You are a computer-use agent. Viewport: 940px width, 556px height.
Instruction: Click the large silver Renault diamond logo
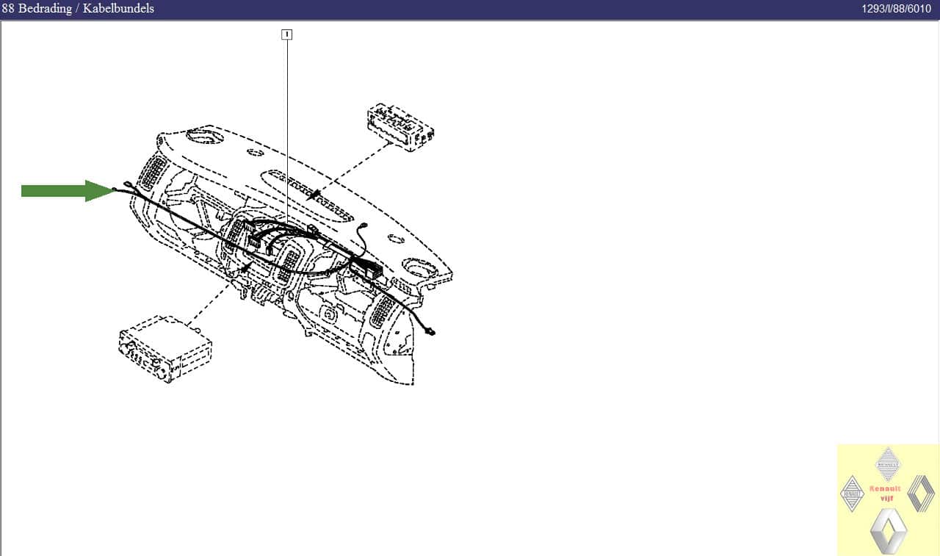point(889,531)
